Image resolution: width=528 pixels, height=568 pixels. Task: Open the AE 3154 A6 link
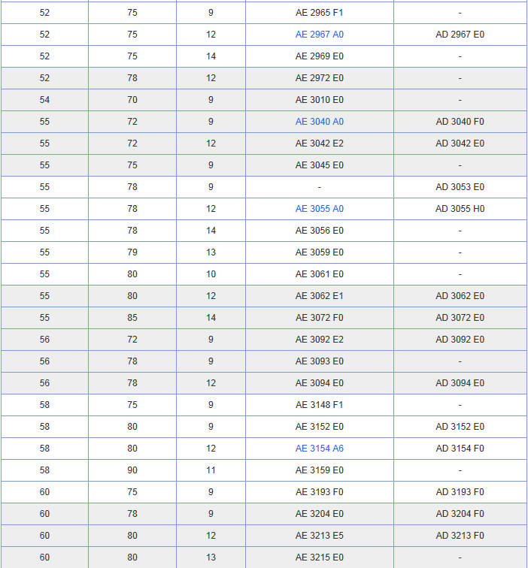click(x=319, y=449)
